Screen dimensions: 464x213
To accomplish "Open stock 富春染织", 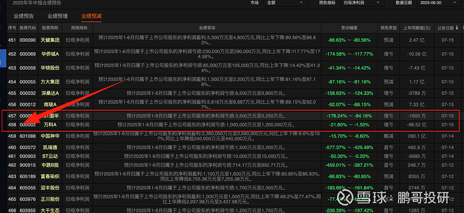I will tap(50, 176).
